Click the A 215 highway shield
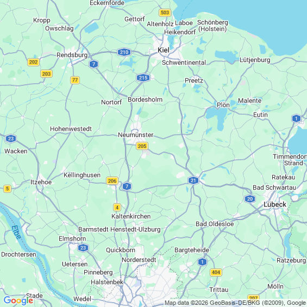Viewport: 307px width, 307px height. pyautogui.click(x=143, y=78)
